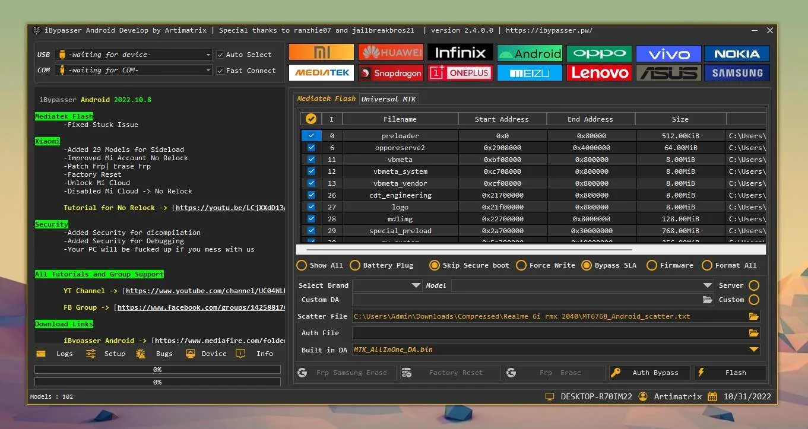This screenshot has height=429, width=808.
Task: Open the Setup sliders icon
Action: coord(91,354)
